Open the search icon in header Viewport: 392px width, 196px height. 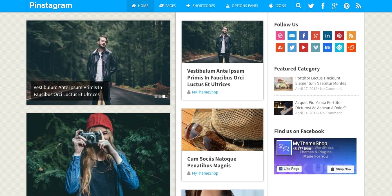[x=299, y=6]
